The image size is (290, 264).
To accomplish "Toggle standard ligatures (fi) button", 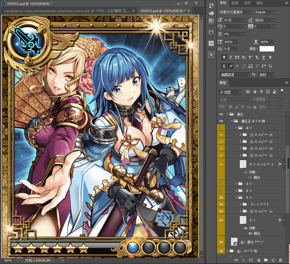I will (x=224, y=66).
